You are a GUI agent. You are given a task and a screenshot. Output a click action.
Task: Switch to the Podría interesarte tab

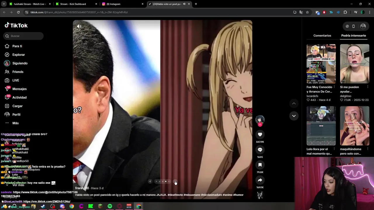354,36
